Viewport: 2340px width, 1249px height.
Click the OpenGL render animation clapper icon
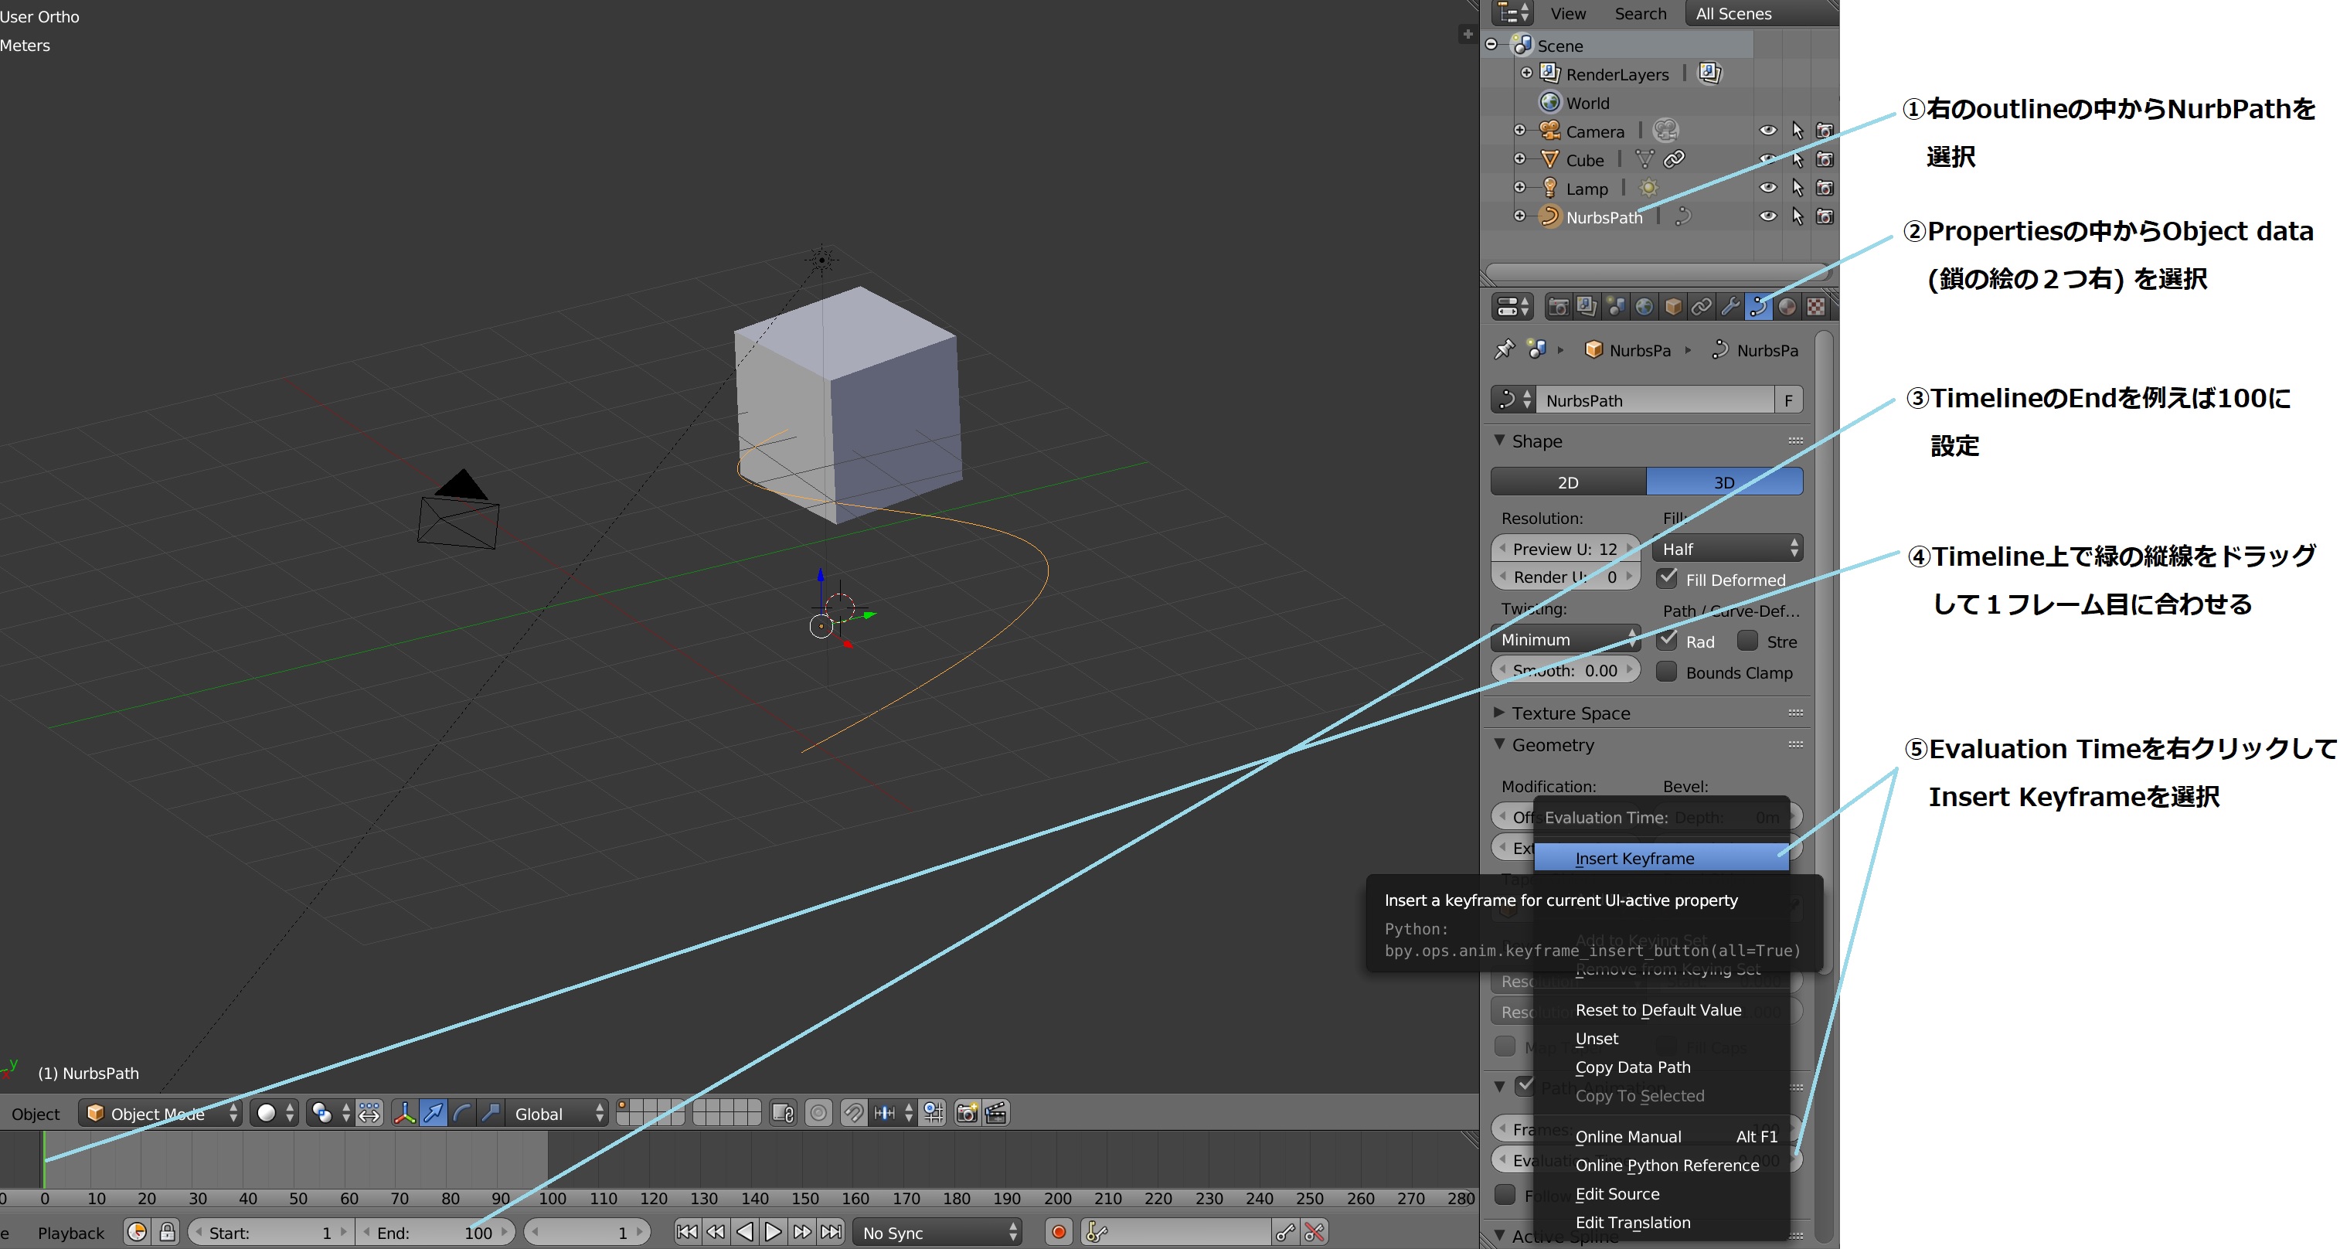pos(996,1113)
